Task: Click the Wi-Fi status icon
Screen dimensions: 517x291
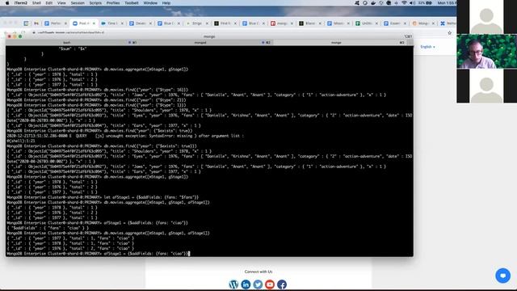Action: tap(404, 3)
